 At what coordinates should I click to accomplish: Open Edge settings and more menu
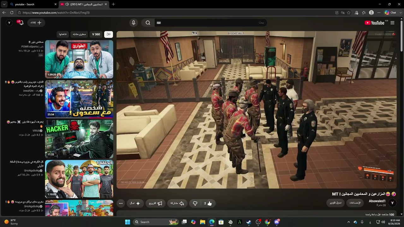(x=379, y=13)
